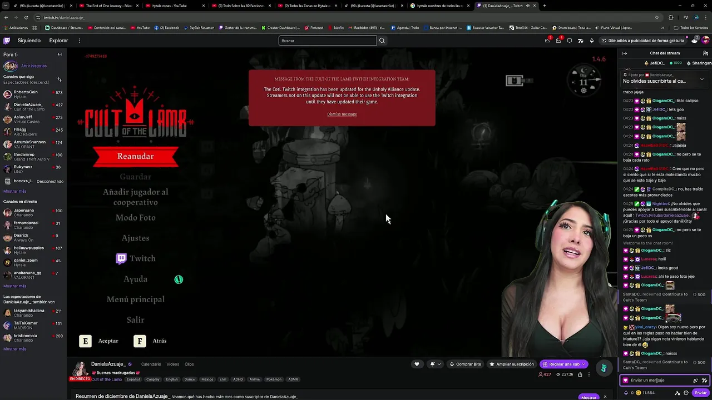Screen dimensions: 712x400
Task: Click Abrir historias in sidebar
Action: (34, 66)
